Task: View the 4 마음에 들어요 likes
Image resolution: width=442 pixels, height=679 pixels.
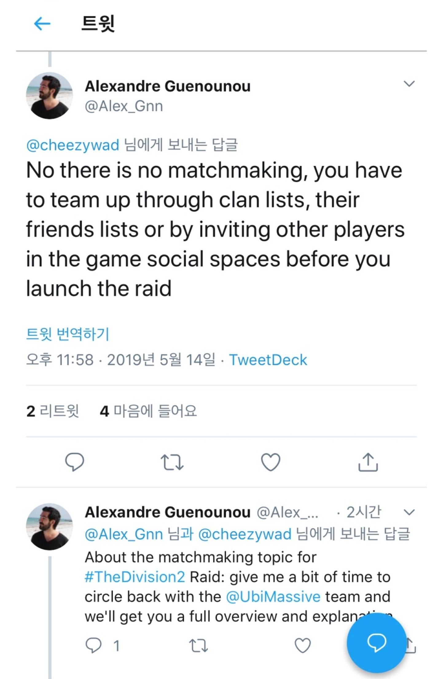Action: [x=148, y=411]
